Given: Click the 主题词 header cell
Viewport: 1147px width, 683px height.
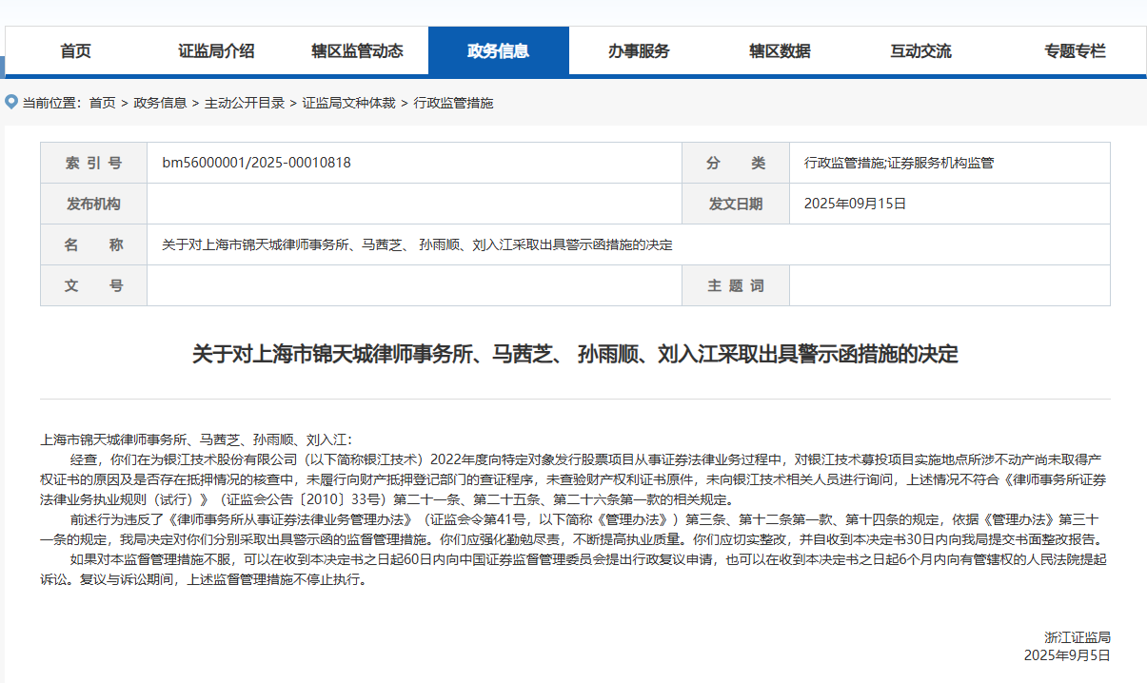Looking at the screenshot, I should (x=736, y=285).
